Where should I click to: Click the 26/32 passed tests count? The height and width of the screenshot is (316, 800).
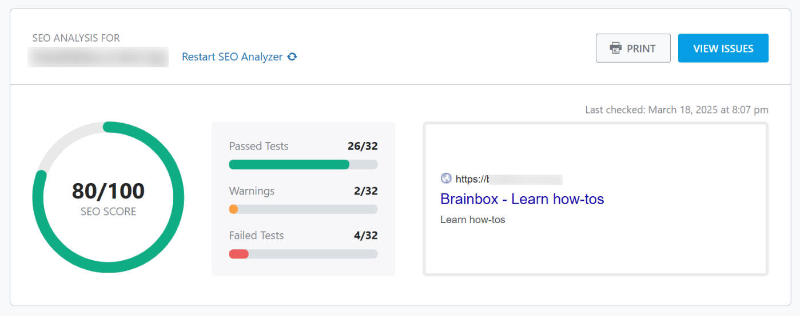363,146
